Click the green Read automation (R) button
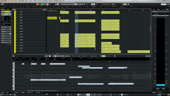170x96 pixels. tap(42, 4)
